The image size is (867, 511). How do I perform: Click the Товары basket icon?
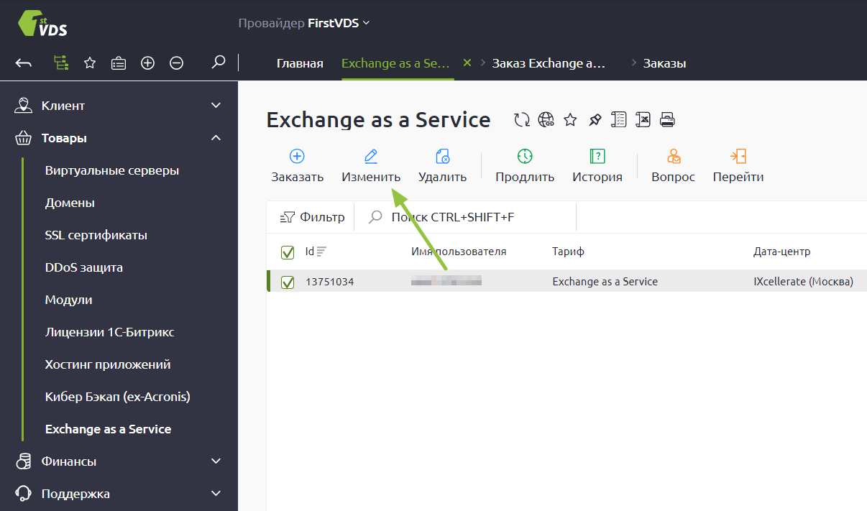(24, 138)
